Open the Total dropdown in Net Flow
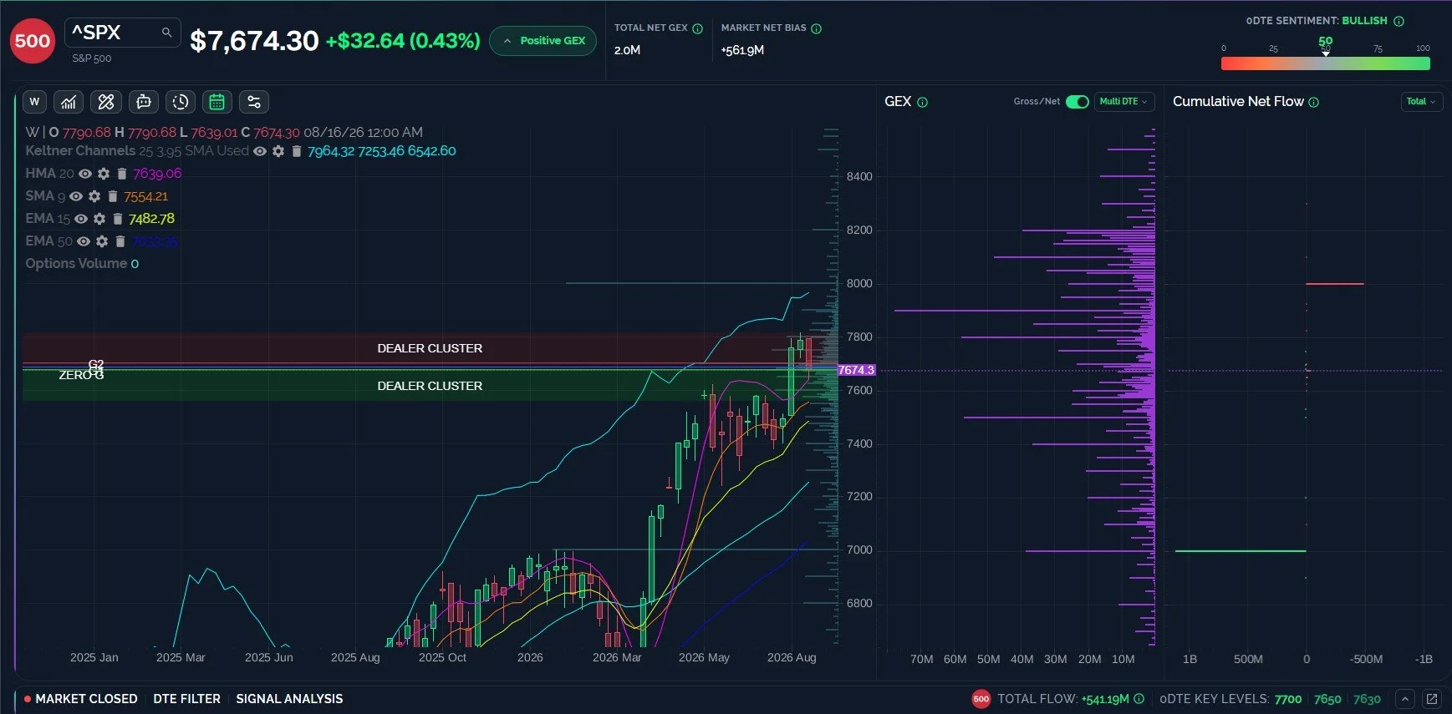 (x=1421, y=102)
